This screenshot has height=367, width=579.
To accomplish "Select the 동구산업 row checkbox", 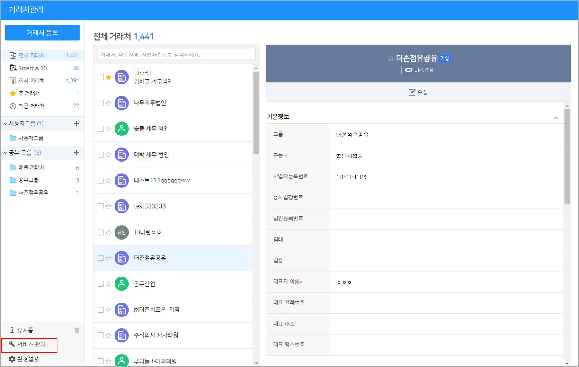I will (x=100, y=284).
